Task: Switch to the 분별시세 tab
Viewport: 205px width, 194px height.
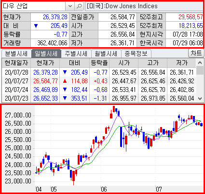Action: (16, 53)
